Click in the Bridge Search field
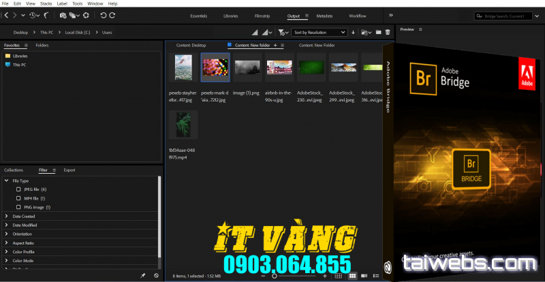545x282 pixels. click(503, 16)
